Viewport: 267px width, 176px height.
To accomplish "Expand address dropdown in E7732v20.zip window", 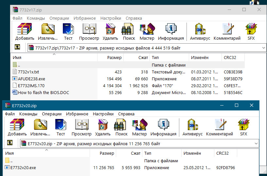I will [x=256, y=144].
